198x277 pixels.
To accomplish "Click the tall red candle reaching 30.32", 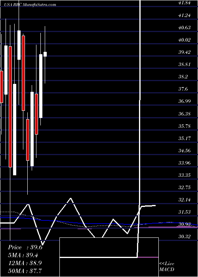I will (x=10, y=107).
